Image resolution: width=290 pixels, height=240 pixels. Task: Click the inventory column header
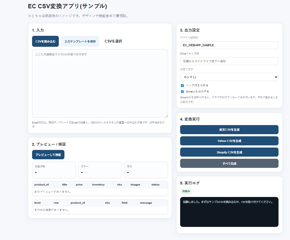pos(98,184)
